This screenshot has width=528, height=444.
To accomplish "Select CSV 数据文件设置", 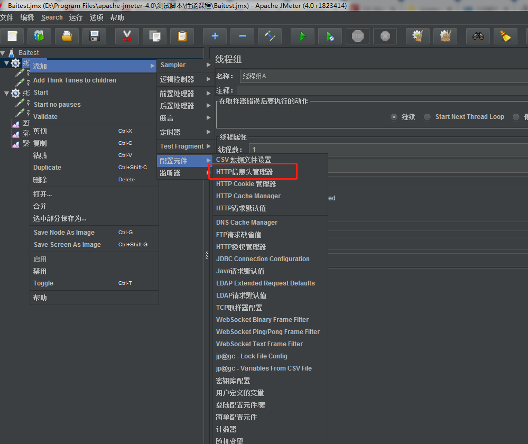I will pyautogui.click(x=271, y=160).
